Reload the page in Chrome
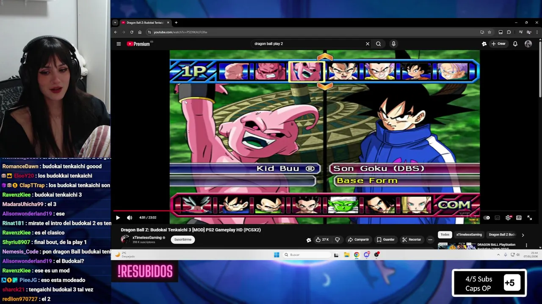Image resolution: width=542 pixels, height=304 pixels. pos(132,32)
